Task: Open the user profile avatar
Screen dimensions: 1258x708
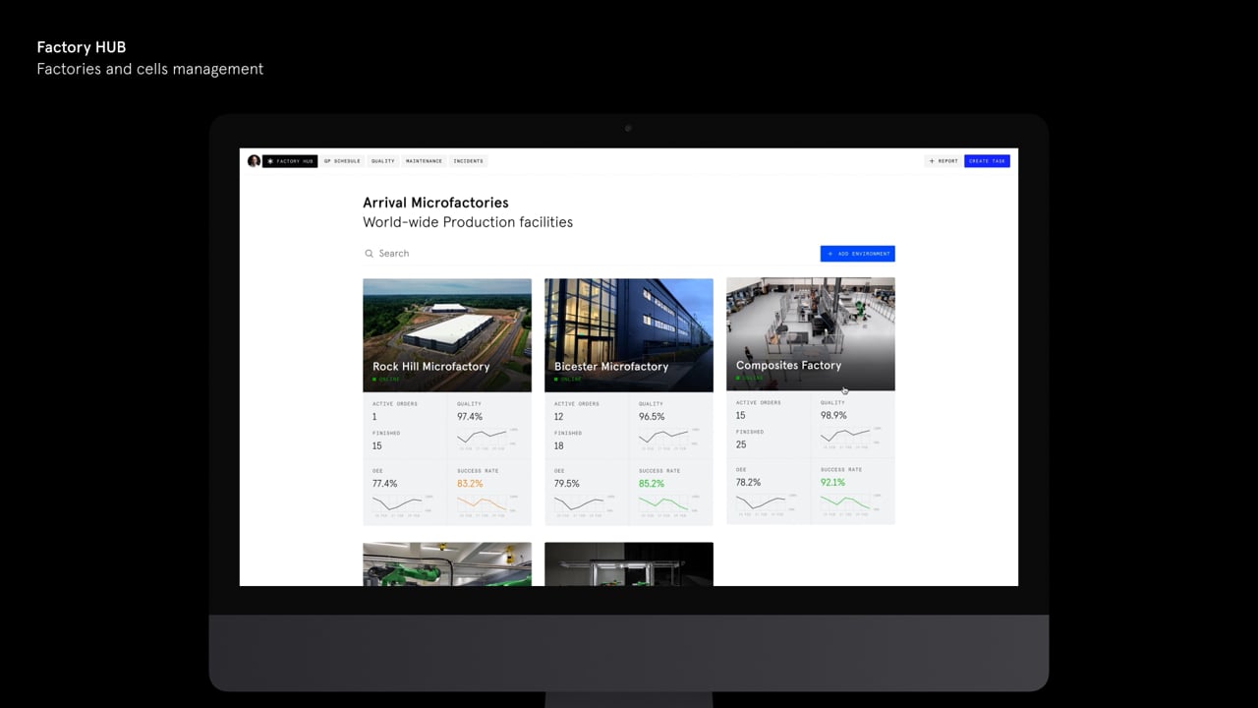Action: tap(254, 161)
